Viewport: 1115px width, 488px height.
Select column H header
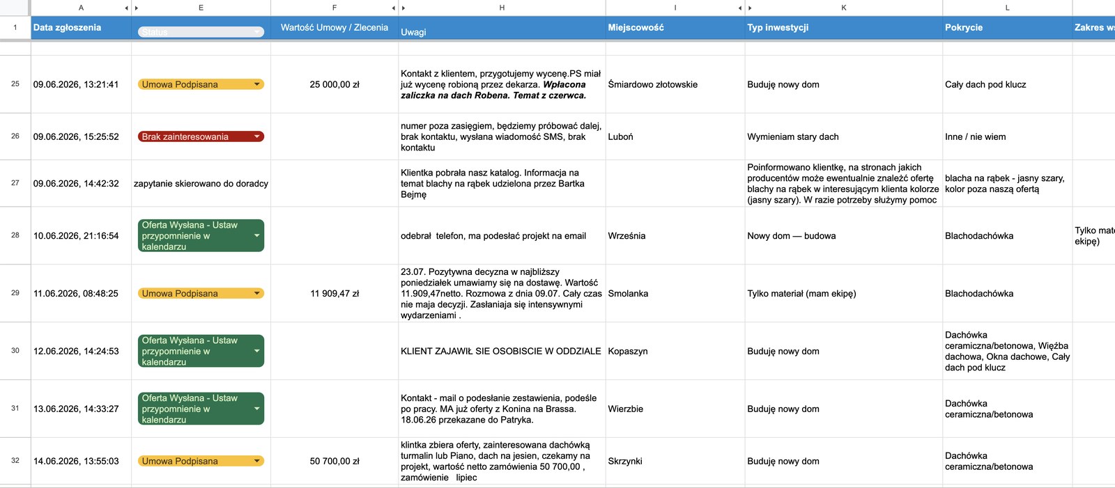(502, 8)
